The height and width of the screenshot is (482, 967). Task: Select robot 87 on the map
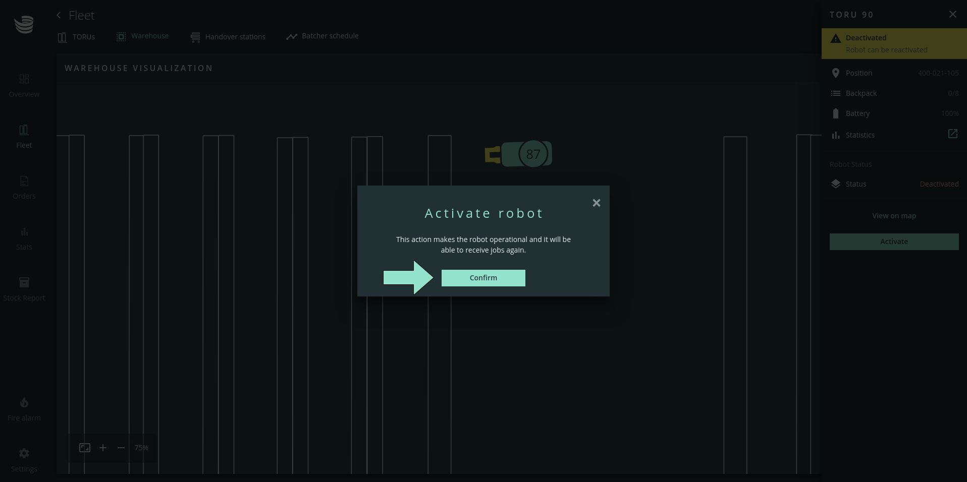[x=532, y=154]
